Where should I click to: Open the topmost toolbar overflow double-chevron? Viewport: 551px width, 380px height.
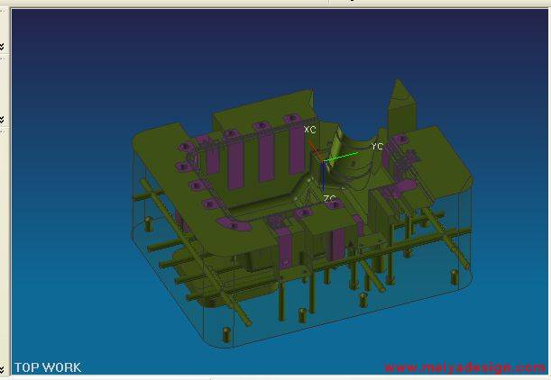[2, 46]
